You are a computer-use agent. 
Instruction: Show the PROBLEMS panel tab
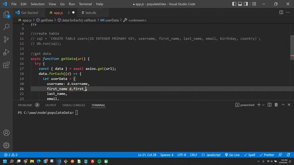point(25,105)
